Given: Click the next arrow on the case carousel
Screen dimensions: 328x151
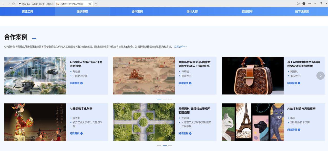Looking at the screenshot, I should [x=320, y=76].
